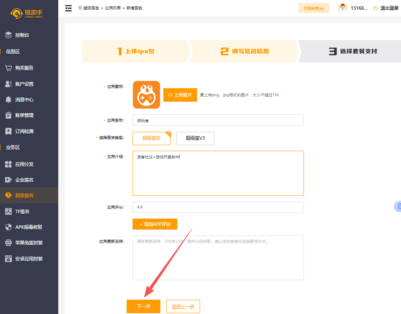Click the 购买服务 shopping cart icon

pos(8,68)
